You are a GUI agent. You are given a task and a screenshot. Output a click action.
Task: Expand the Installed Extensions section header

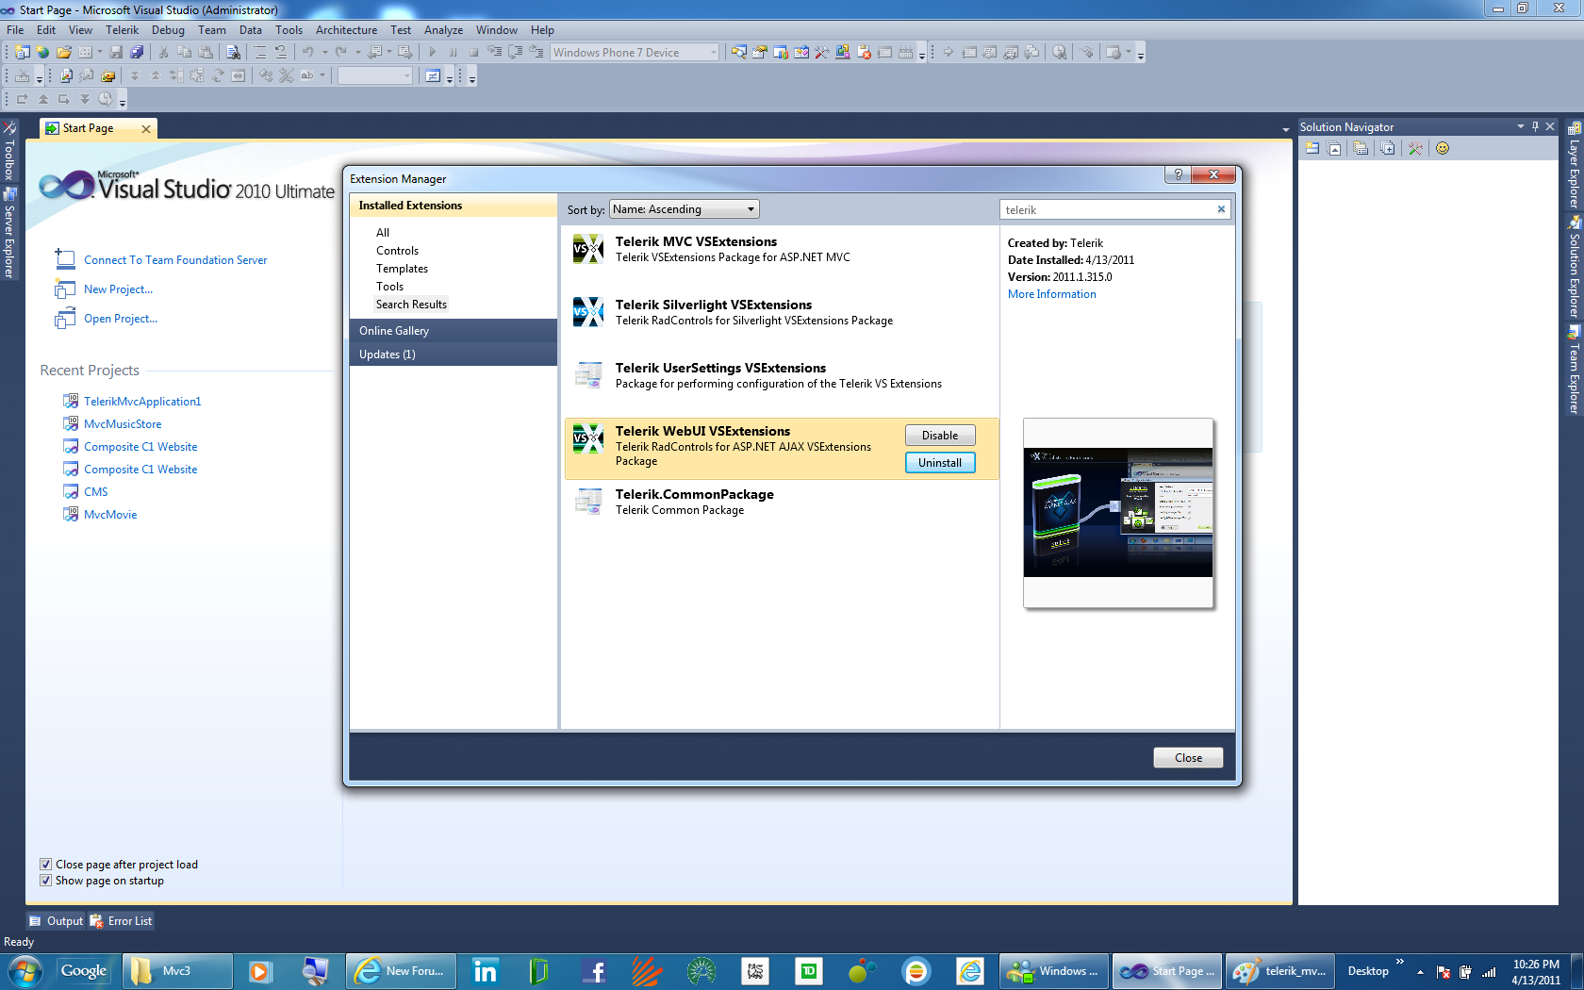(454, 206)
